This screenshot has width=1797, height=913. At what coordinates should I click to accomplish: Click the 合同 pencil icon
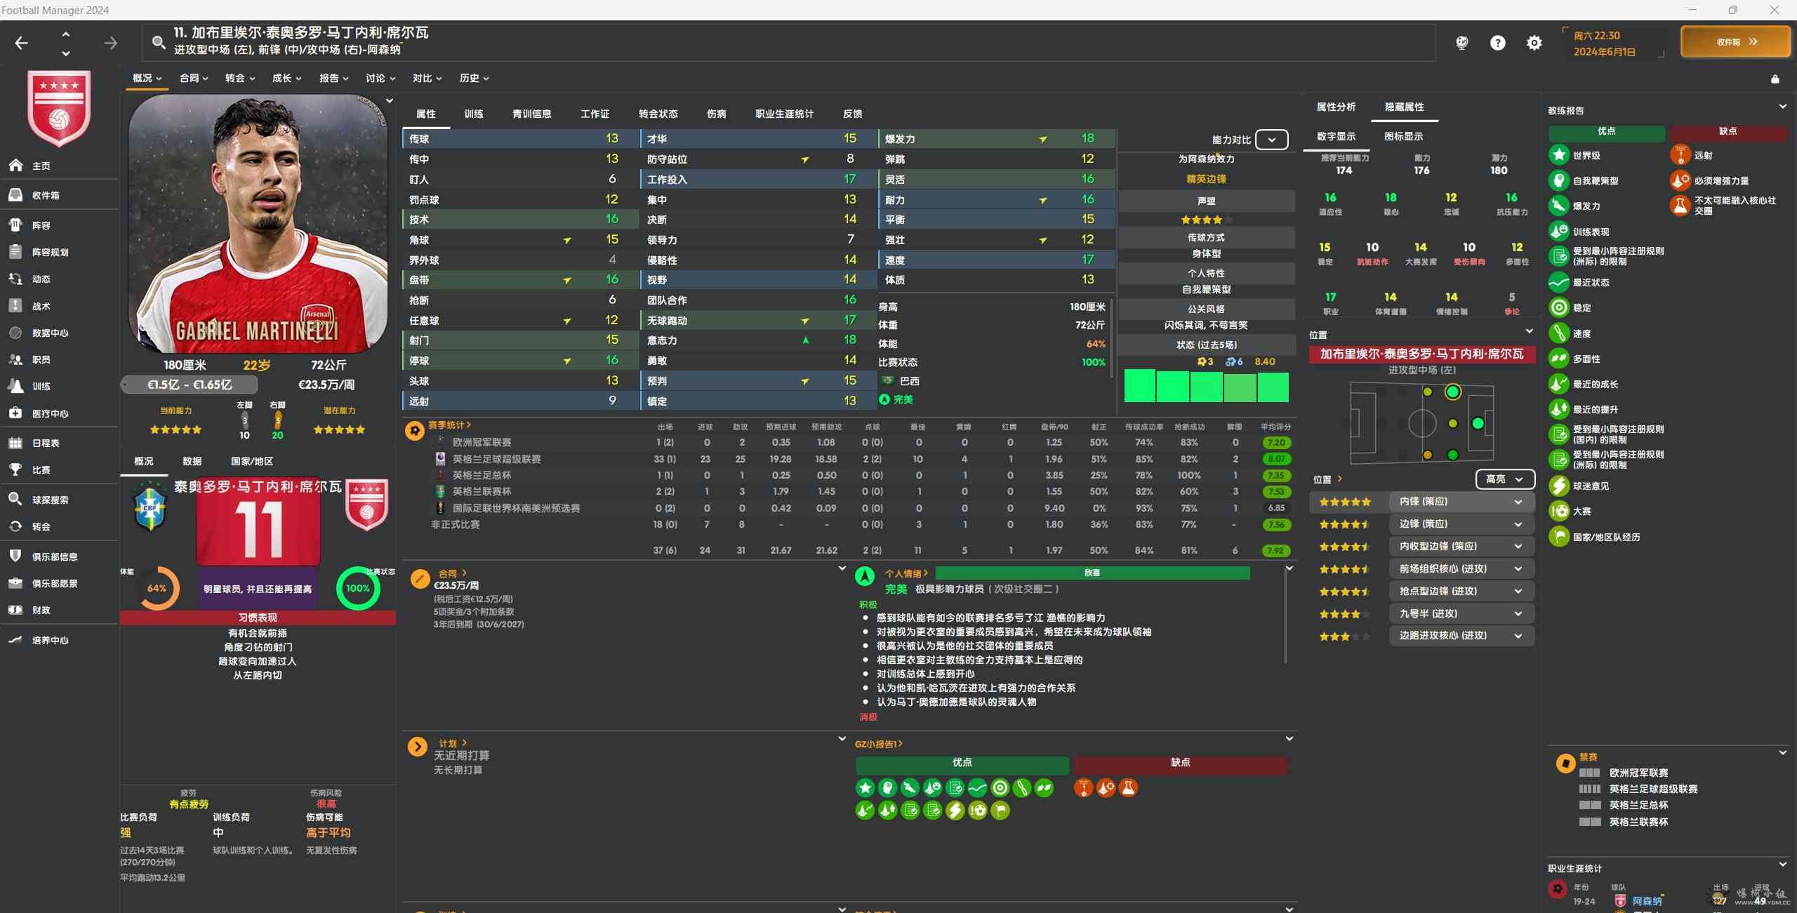(x=420, y=578)
